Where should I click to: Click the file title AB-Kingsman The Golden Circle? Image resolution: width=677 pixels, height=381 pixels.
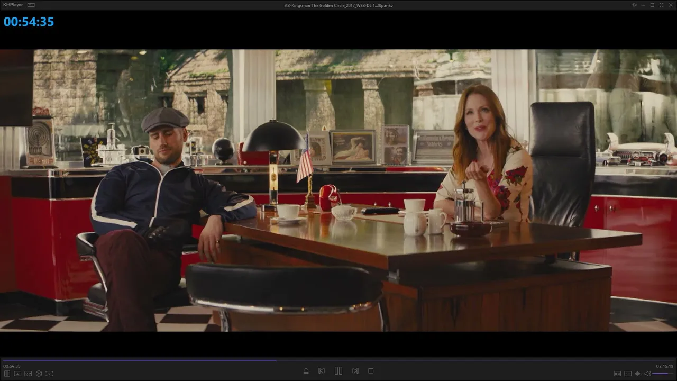click(x=338, y=5)
